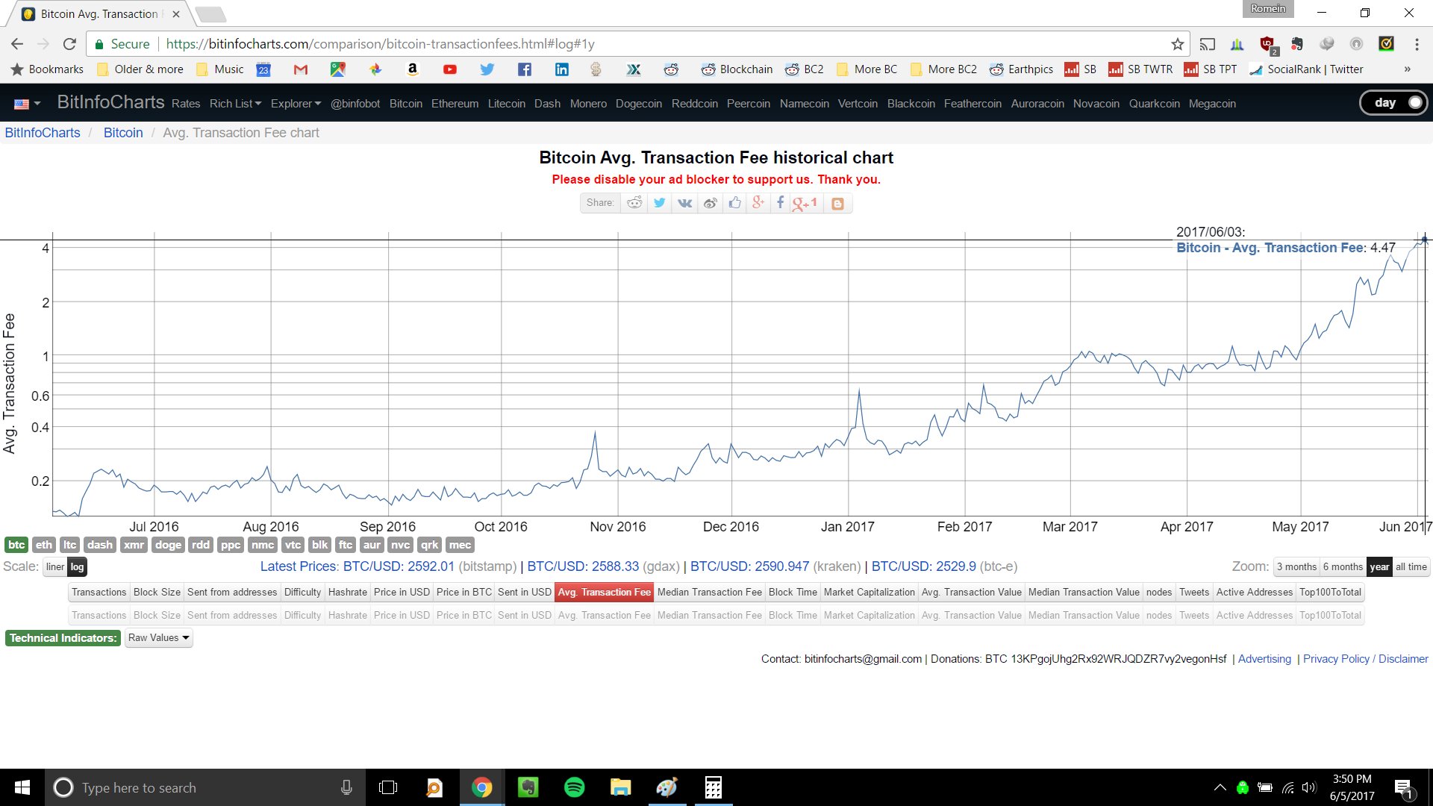Click the Technical Indicators label button

click(63, 638)
